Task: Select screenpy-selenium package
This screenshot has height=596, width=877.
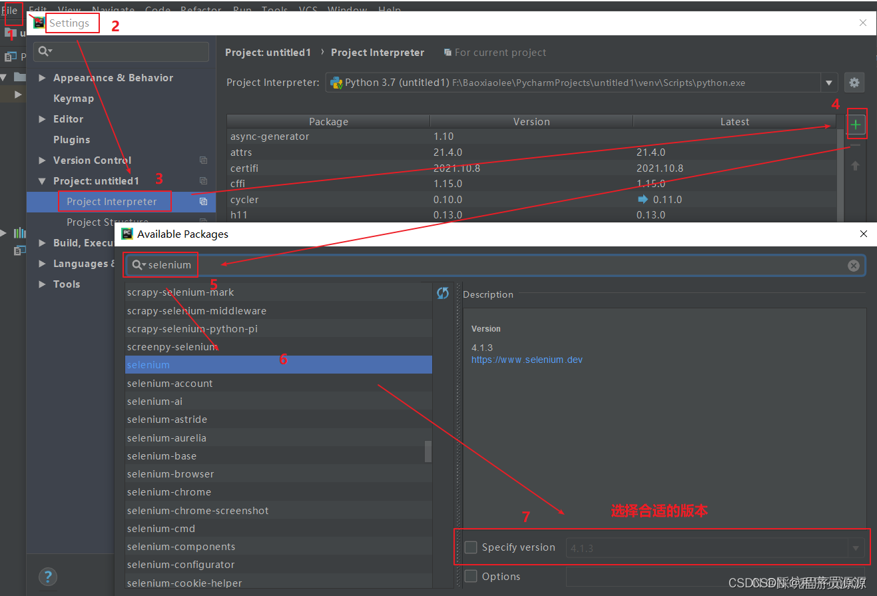Action: tap(278, 347)
